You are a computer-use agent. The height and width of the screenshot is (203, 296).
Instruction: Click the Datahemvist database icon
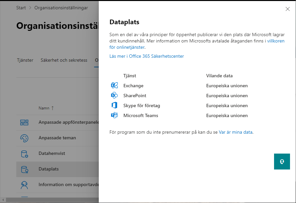coord(24,154)
